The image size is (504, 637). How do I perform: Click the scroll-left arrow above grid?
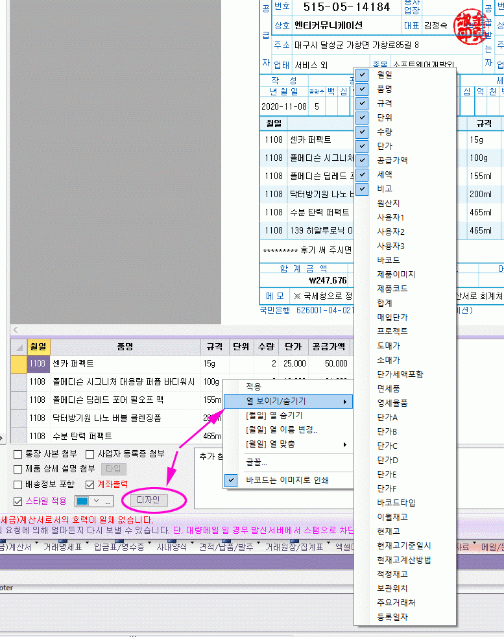[x=15, y=330]
